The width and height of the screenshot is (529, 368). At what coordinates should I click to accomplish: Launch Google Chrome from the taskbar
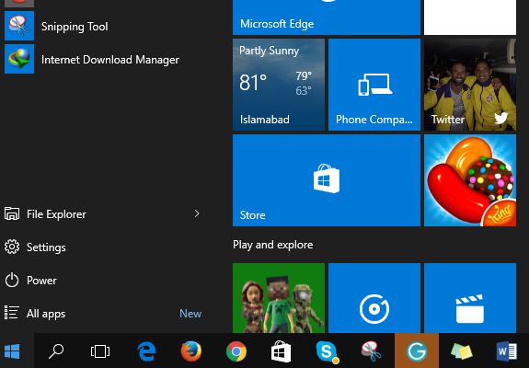(x=236, y=351)
